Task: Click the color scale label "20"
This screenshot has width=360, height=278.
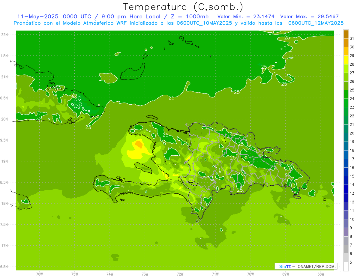Action: click(x=352, y=133)
